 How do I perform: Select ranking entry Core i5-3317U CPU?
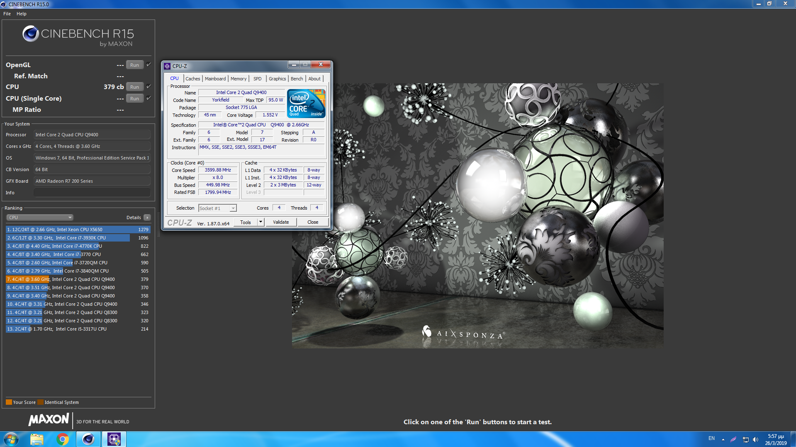click(78, 329)
